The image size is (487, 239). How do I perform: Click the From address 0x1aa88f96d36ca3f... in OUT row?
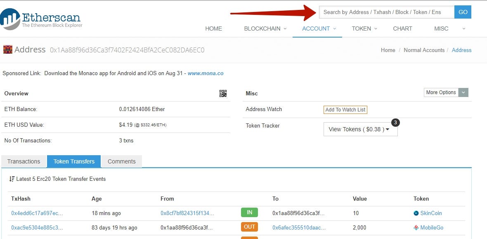pos(187,227)
